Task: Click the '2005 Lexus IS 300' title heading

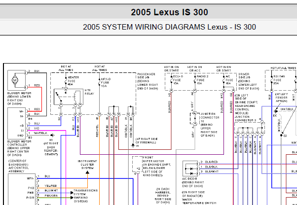Action: pyautogui.click(x=169, y=12)
